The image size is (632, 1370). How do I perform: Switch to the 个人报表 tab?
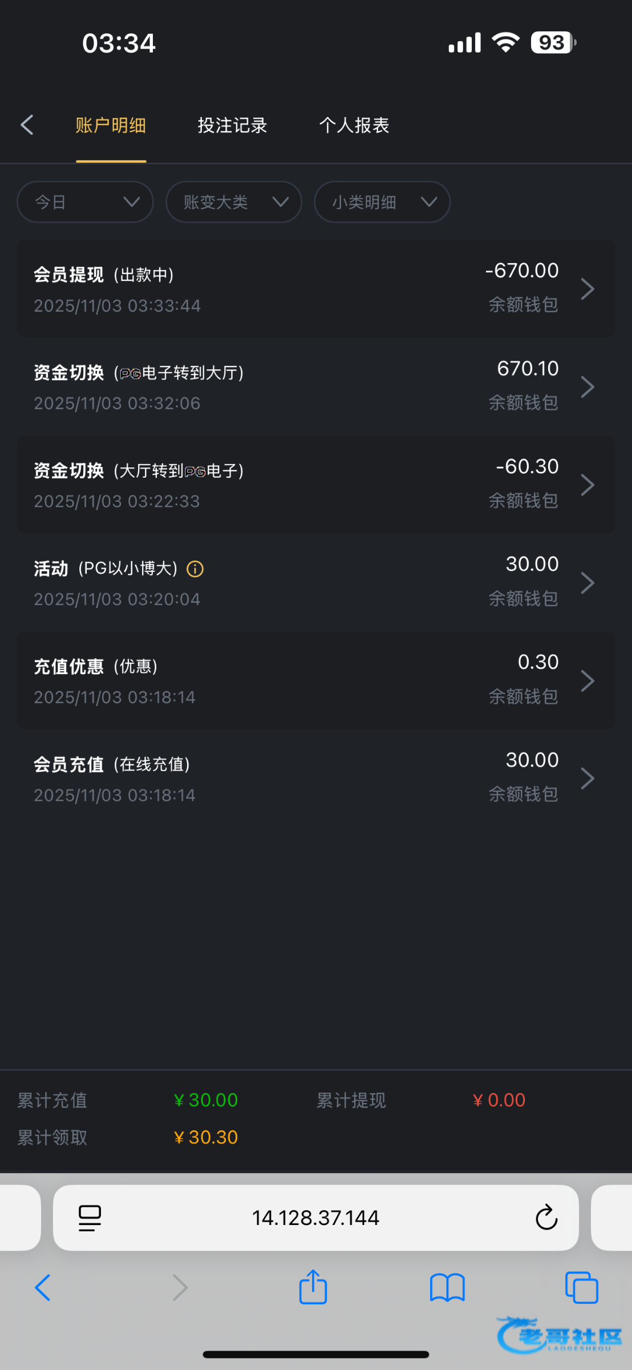point(354,126)
